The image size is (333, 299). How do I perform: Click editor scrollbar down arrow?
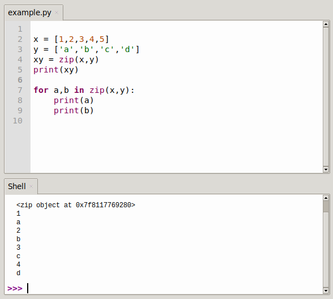point(326,169)
